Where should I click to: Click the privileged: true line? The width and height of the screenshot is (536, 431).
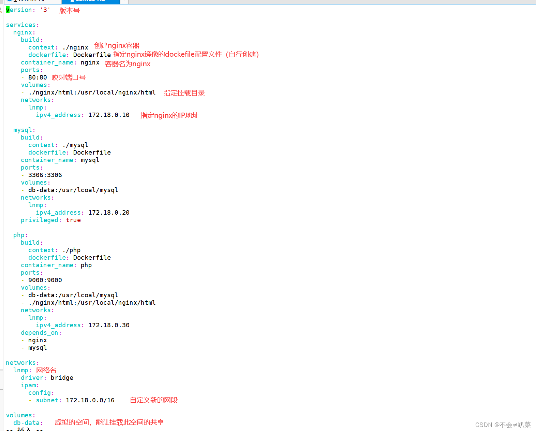[51, 220]
